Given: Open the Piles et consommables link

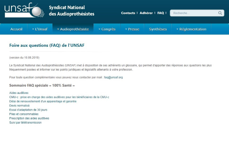Looking at the screenshot, I should point(24,114).
